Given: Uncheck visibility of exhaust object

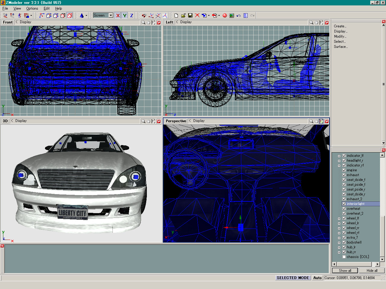Looking at the screenshot, I should click(344, 175).
